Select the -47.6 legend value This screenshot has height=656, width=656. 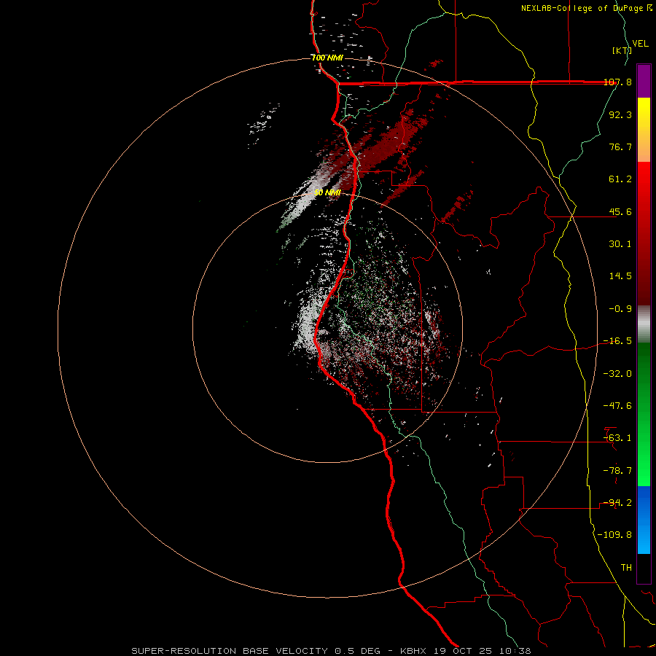[x=617, y=406]
